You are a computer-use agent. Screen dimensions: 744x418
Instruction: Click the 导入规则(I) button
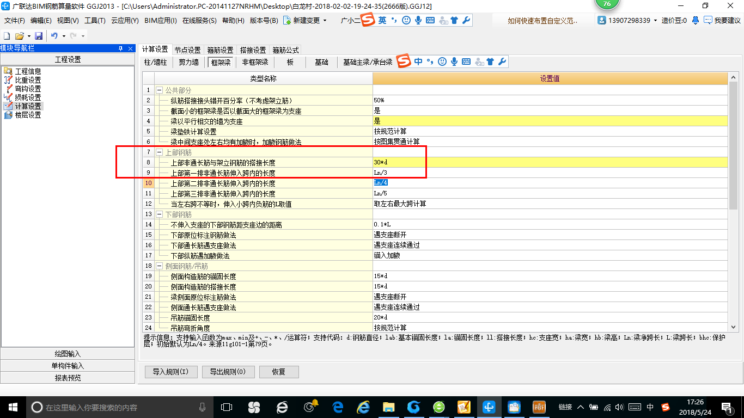click(x=170, y=372)
